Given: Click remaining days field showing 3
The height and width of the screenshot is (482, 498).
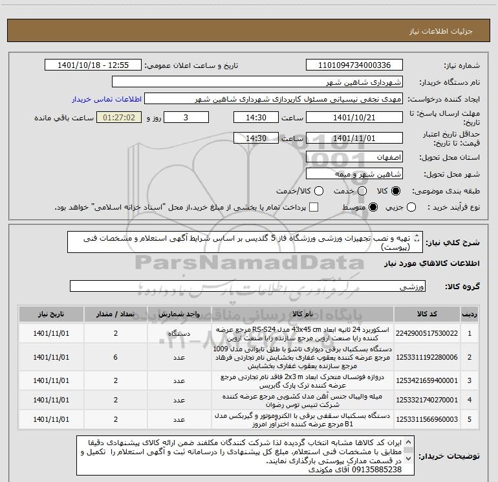Looking at the screenshot, I should (186, 118).
